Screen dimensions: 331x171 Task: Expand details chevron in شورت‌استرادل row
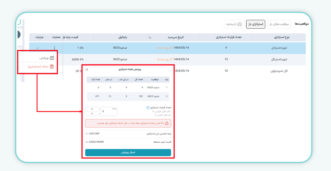tap(38, 48)
